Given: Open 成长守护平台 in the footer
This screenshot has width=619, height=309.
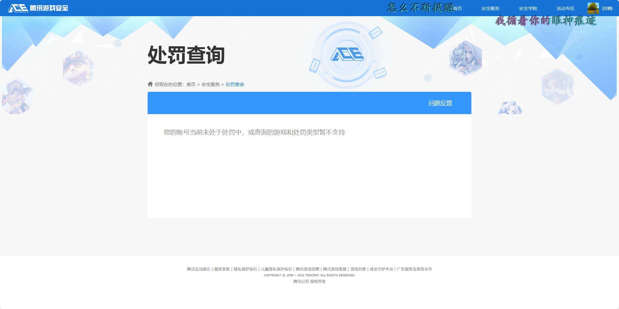Looking at the screenshot, I should [381, 269].
